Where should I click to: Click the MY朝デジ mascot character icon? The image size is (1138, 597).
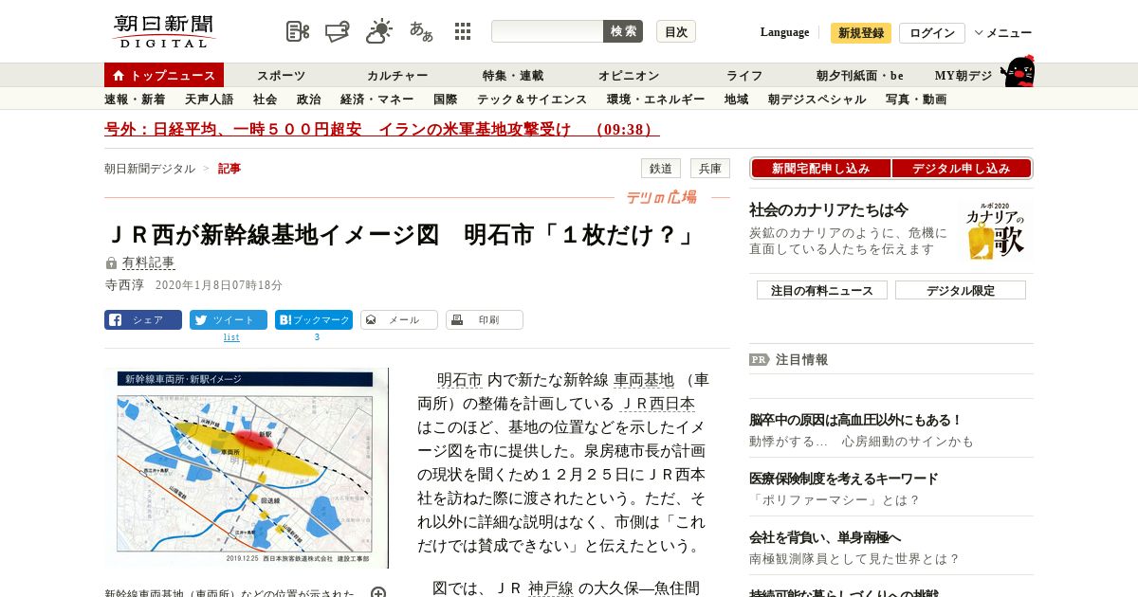point(1019,71)
